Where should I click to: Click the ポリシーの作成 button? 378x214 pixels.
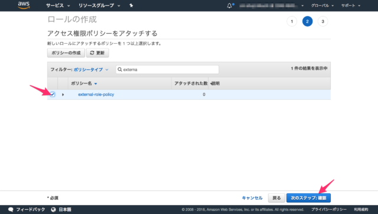66,53
